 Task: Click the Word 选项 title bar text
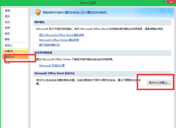pyautogui.click(x=88, y=3)
